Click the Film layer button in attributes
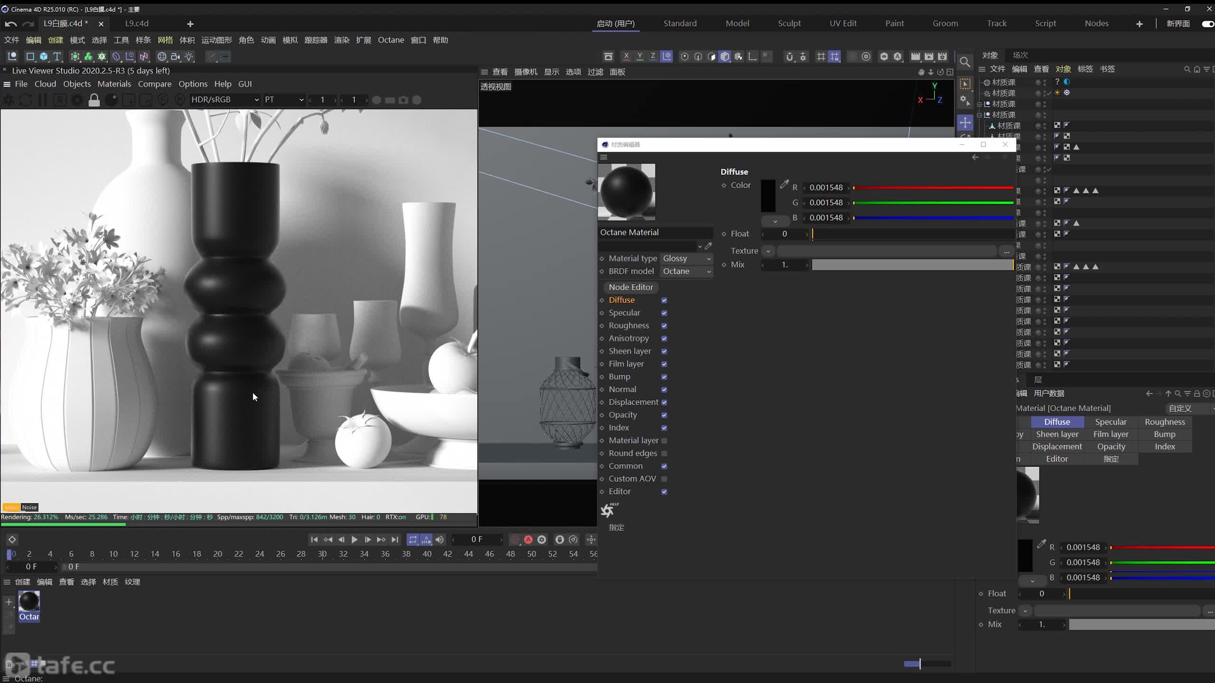Image resolution: width=1215 pixels, height=683 pixels. click(1111, 434)
